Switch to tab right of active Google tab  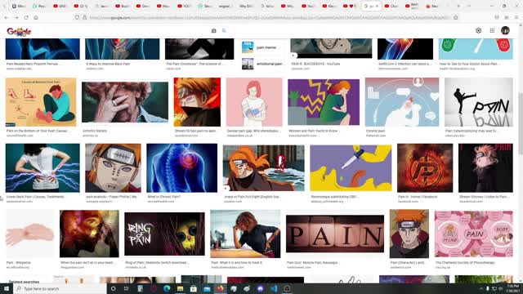(391, 6)
